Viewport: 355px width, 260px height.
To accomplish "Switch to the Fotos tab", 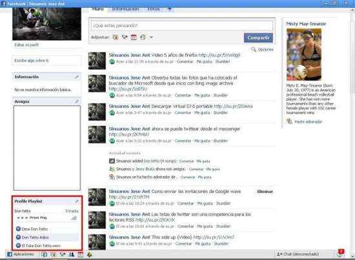I will (x=154, y=9).
